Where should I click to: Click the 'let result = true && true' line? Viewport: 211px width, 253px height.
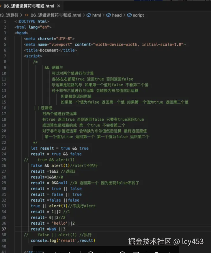60,148
